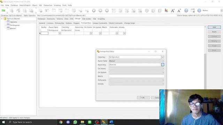Click the green icon at toolbar start
This screenshot has width=223, height=125.
coord(3,10)
